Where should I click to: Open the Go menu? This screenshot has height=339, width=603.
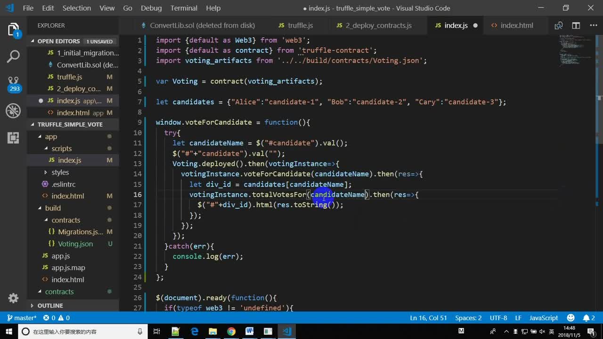coord(127,8)
